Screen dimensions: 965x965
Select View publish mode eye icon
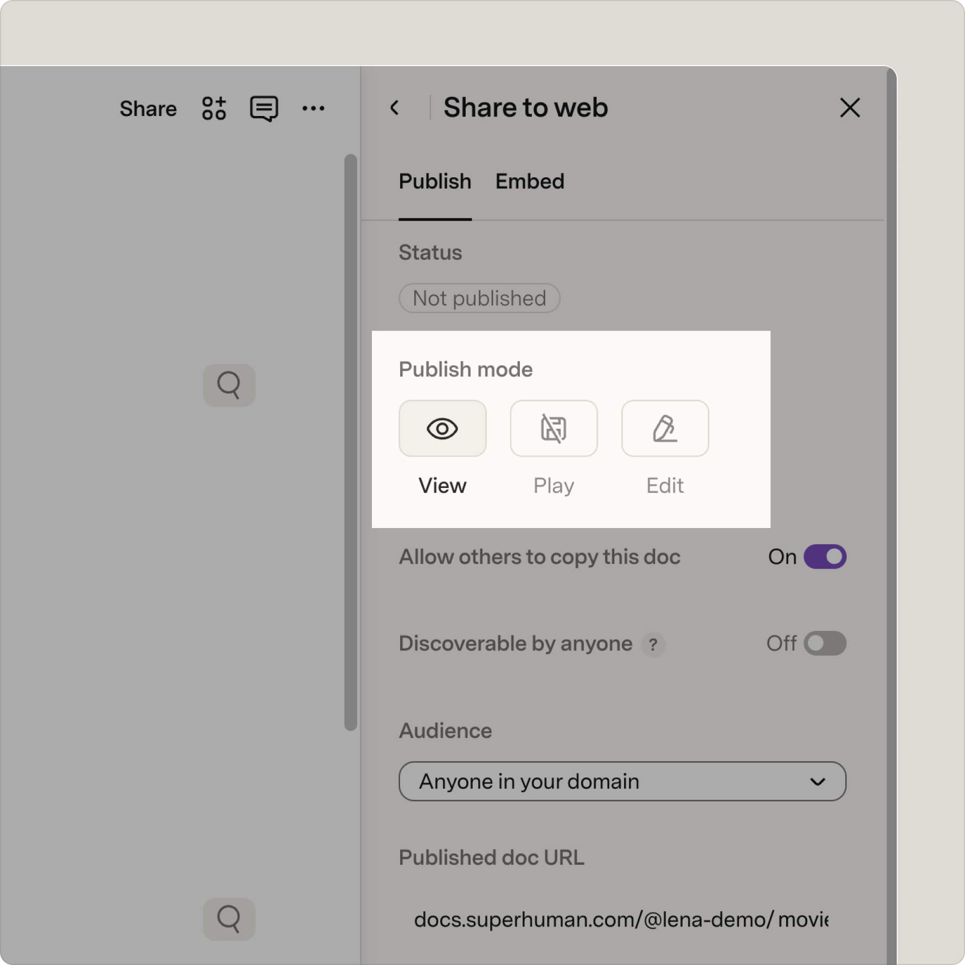point(442,428)
